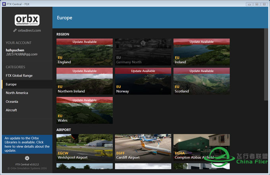Image resolution: width=270 pixels, height=175 pixels.
Task: Click Update Available banner on Northern Ireland
Action: [x=85, y=71]
